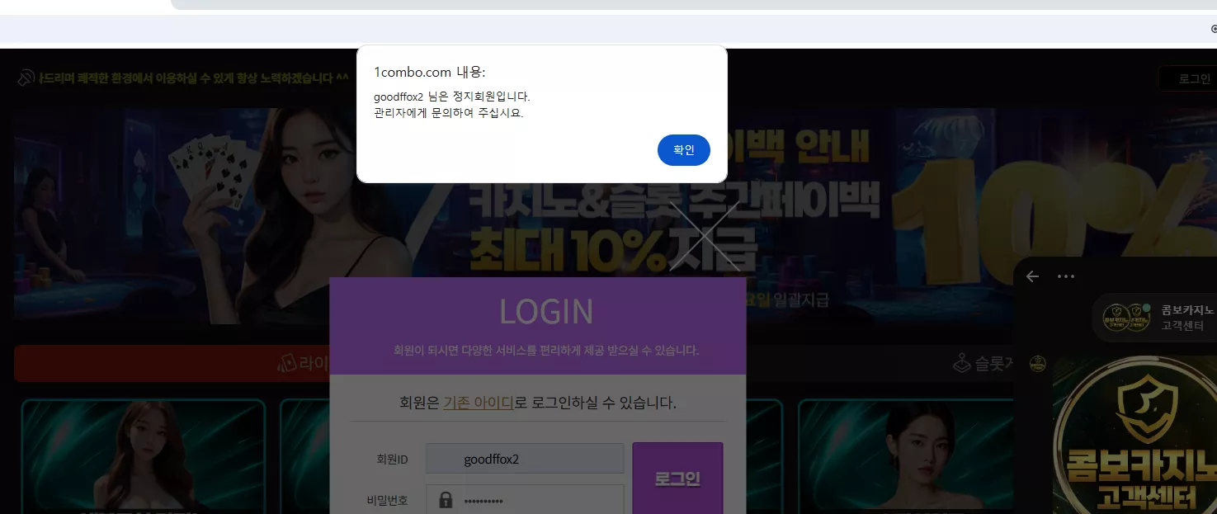Open the chat widget's three-dot menu

[1066, 276]
